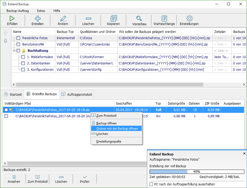Tick the Benutzerprofile job checkbox
This screenshot has height=188, width=247.
(18, 44)
